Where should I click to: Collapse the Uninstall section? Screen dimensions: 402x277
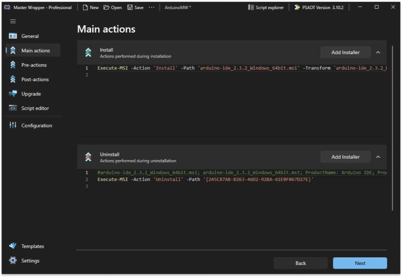click(378, 157)
